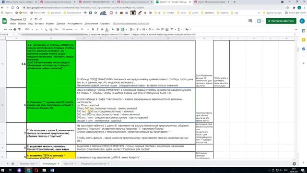Open the Opera icon in the taskbar
The height and width of the screenshot is (173, 307).
pos(36,170)
